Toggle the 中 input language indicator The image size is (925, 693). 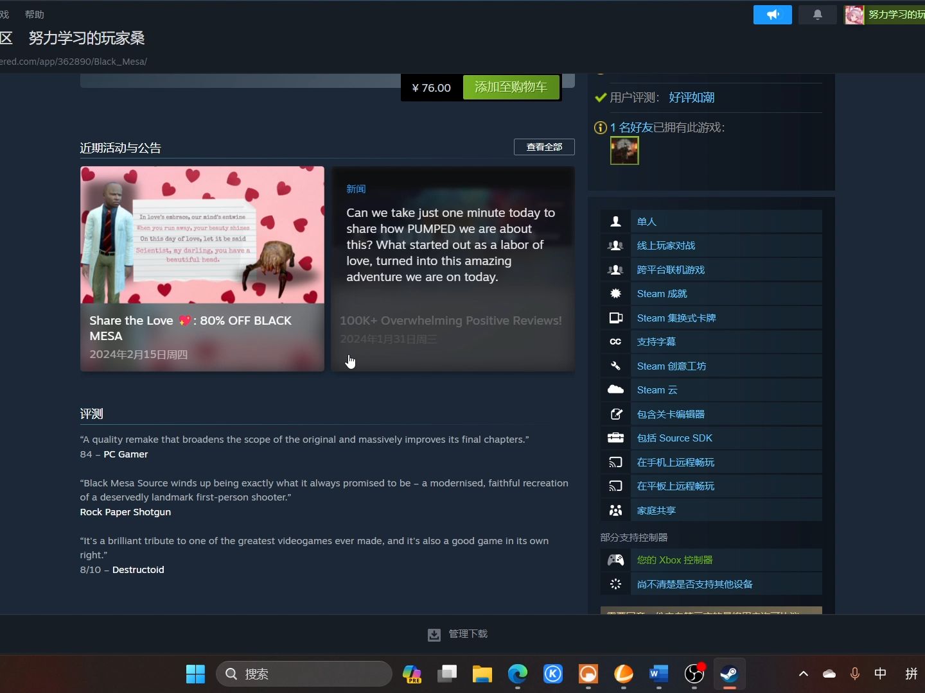(x=881, y=674)
